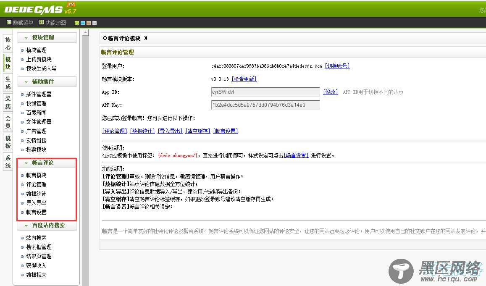Open 友情链接 menu item
Screen dimensions: 486x286
(x=36, y=140)
